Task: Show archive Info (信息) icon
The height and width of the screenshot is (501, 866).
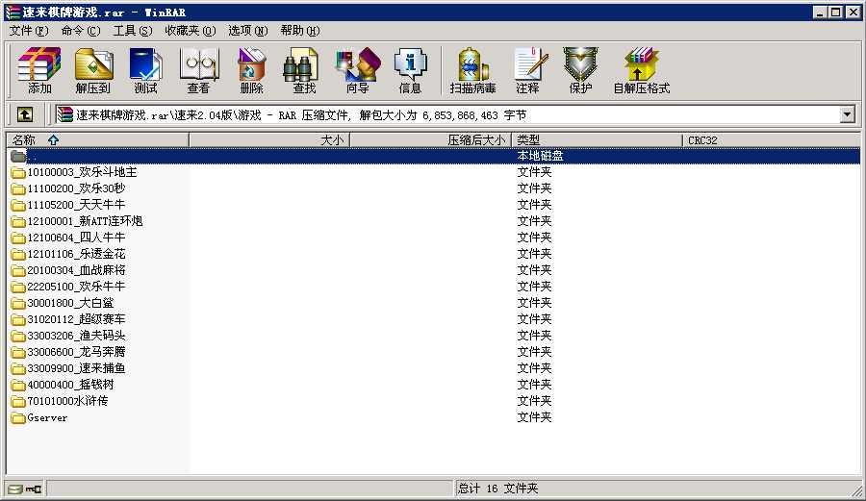Action: point(410,70)
